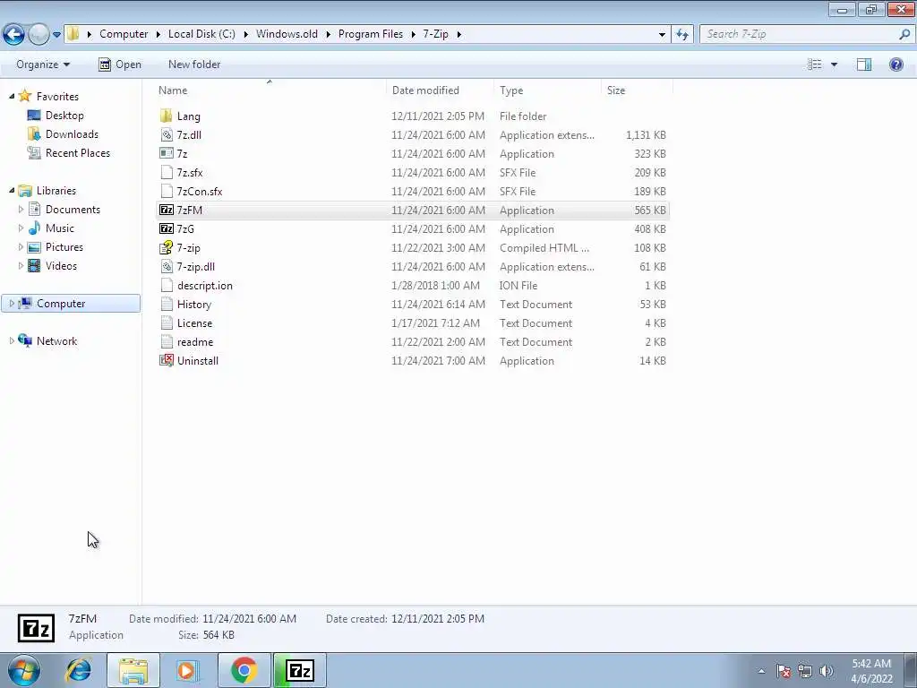Click the taskbar clock showing 5:42 AM
917x688 pixels.
coord(871,670)
